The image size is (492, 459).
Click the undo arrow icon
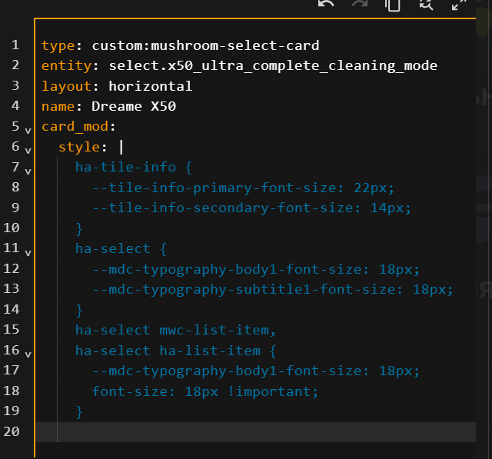[x=326, y=4]
